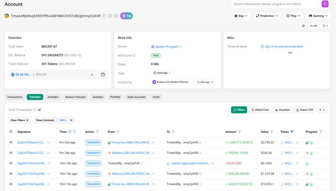Click the isOnCurve info icon
The height and width of the screenshot is (191, 336).
134,56
